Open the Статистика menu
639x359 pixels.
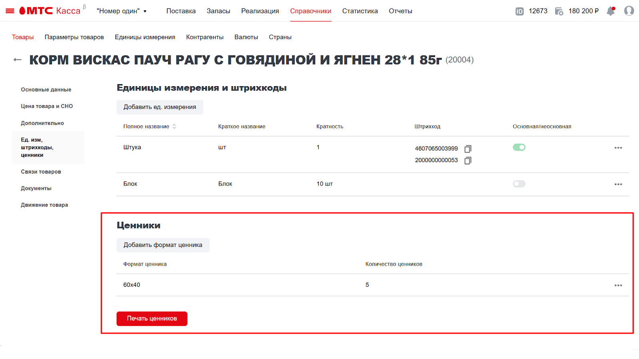(360, 11)
